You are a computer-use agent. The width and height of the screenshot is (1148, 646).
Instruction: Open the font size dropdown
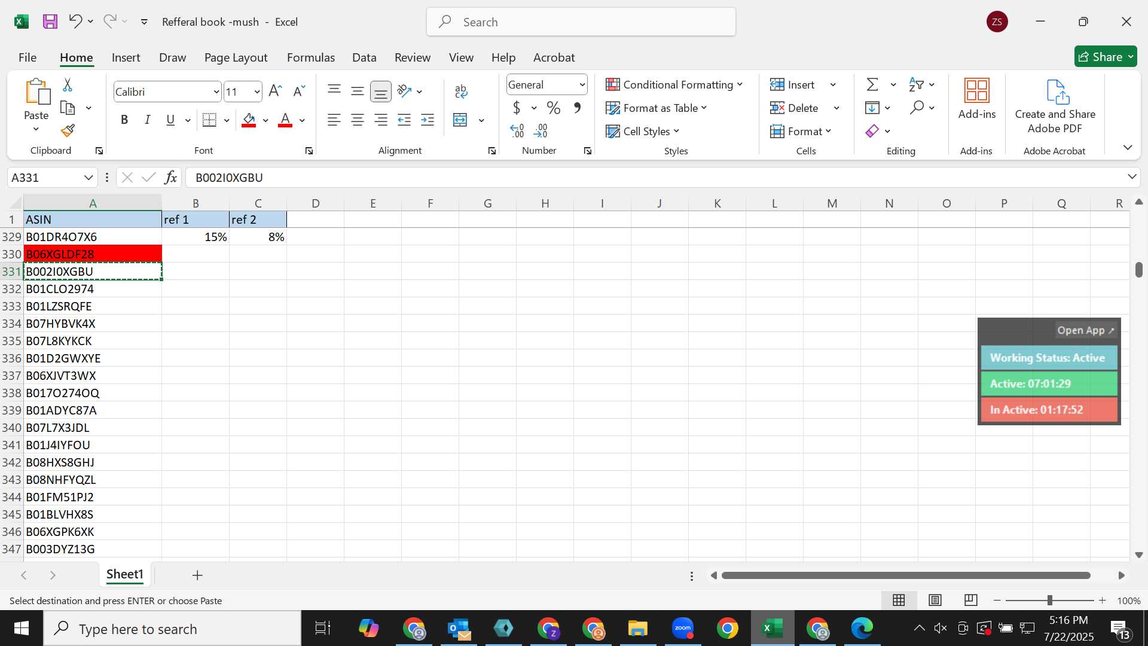(x=257, y=92)
